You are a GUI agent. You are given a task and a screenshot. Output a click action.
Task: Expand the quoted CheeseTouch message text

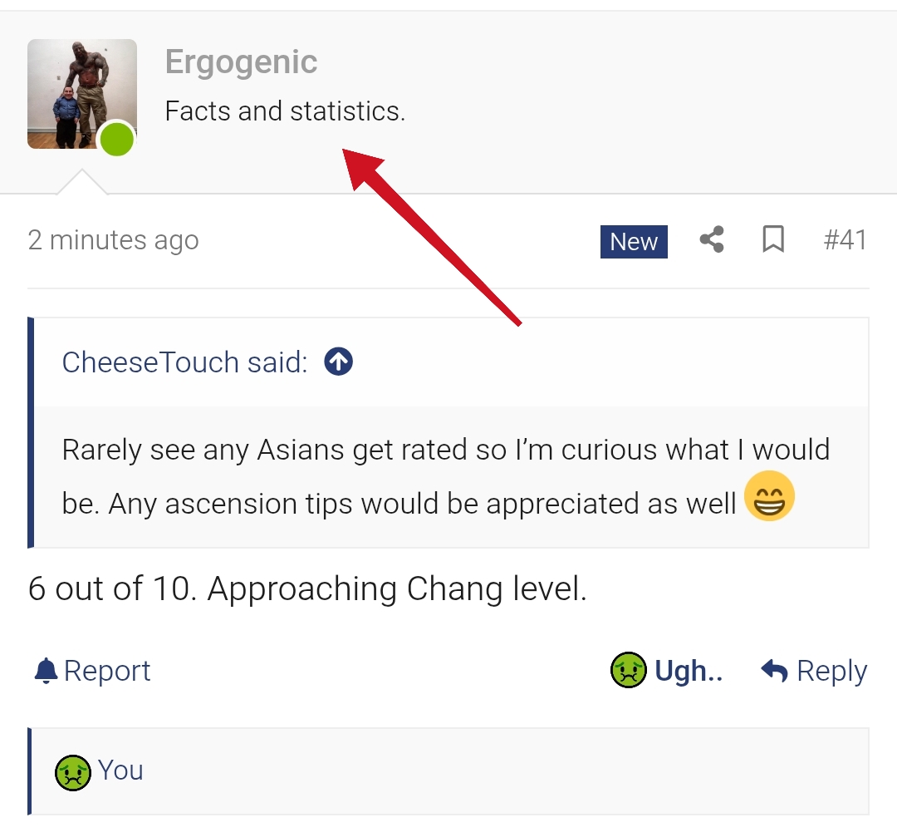(x=445, y=476)
